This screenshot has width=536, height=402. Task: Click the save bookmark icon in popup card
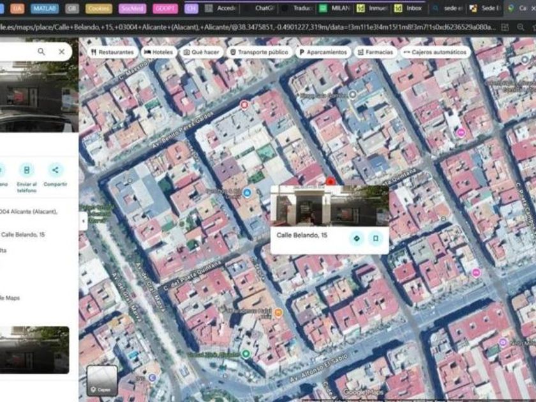[376, 238]
